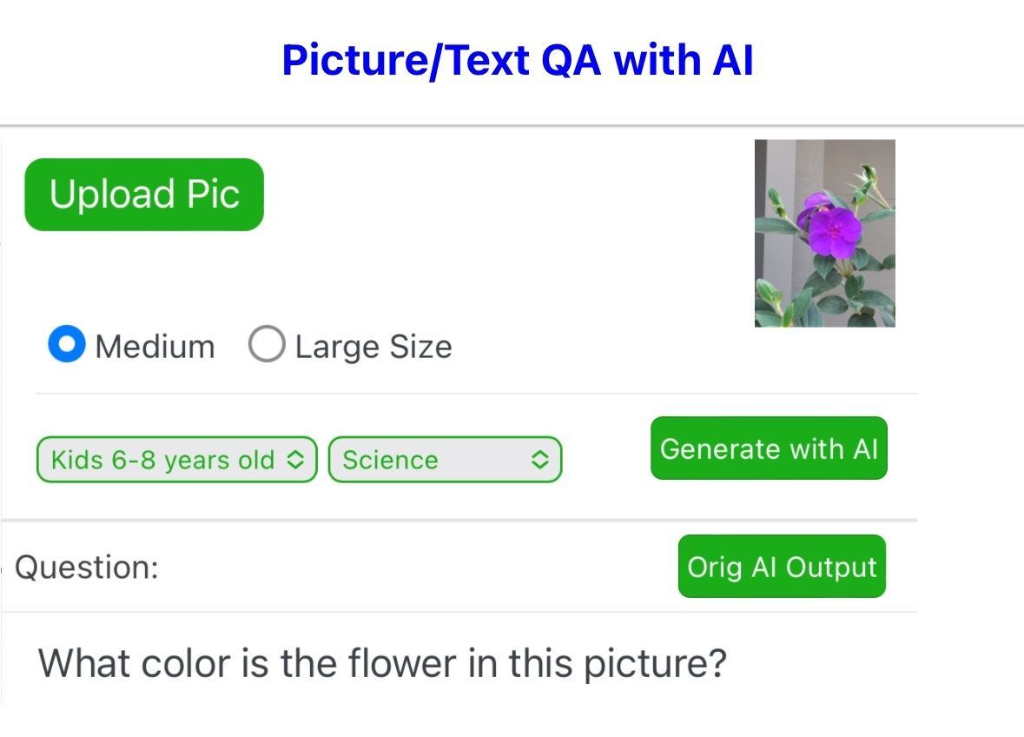Show the Orig AI Output
The image size is (1024, 737).
pos(782,567)
